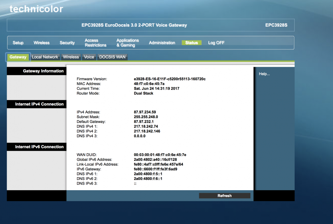Click global IPv6 address 2a00:4802:a40::16cf/128

pyautogui.click(x=156, y=159)
